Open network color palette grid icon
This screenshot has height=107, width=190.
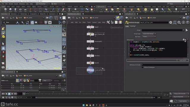pyautogui.click(x=120, y=22)
